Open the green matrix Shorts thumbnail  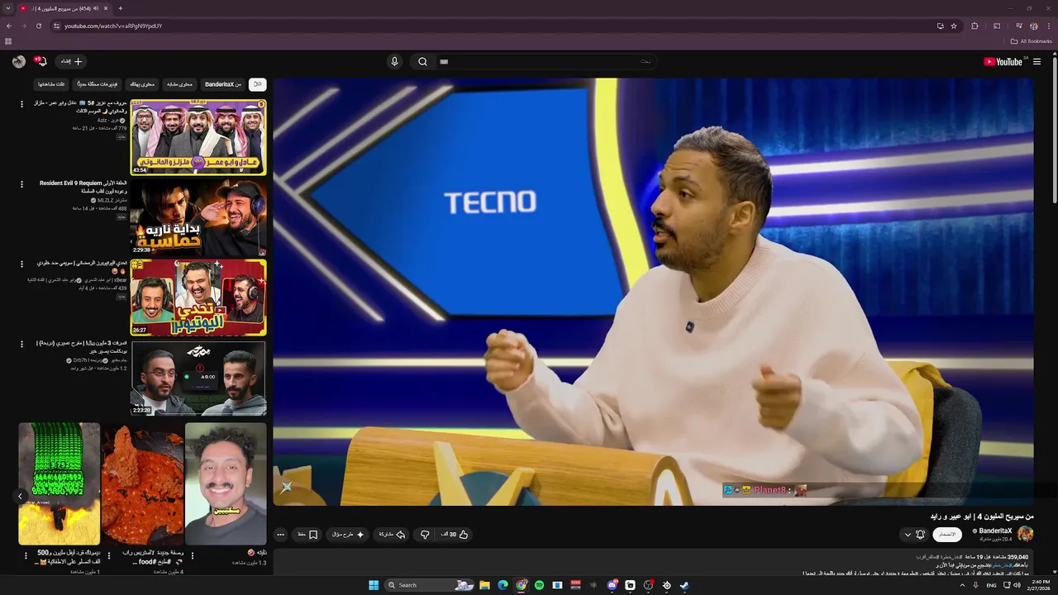[x=60, y=484]
